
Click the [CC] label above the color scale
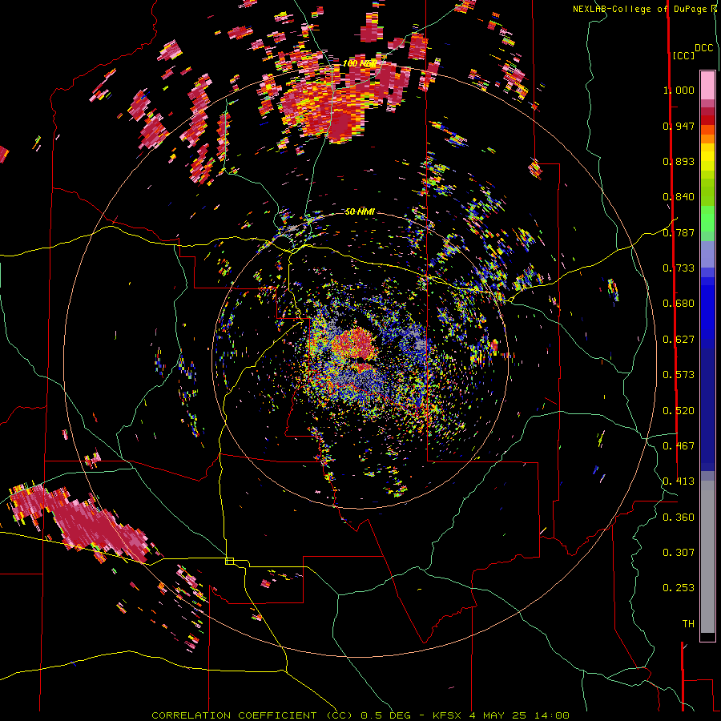(683, 55)
